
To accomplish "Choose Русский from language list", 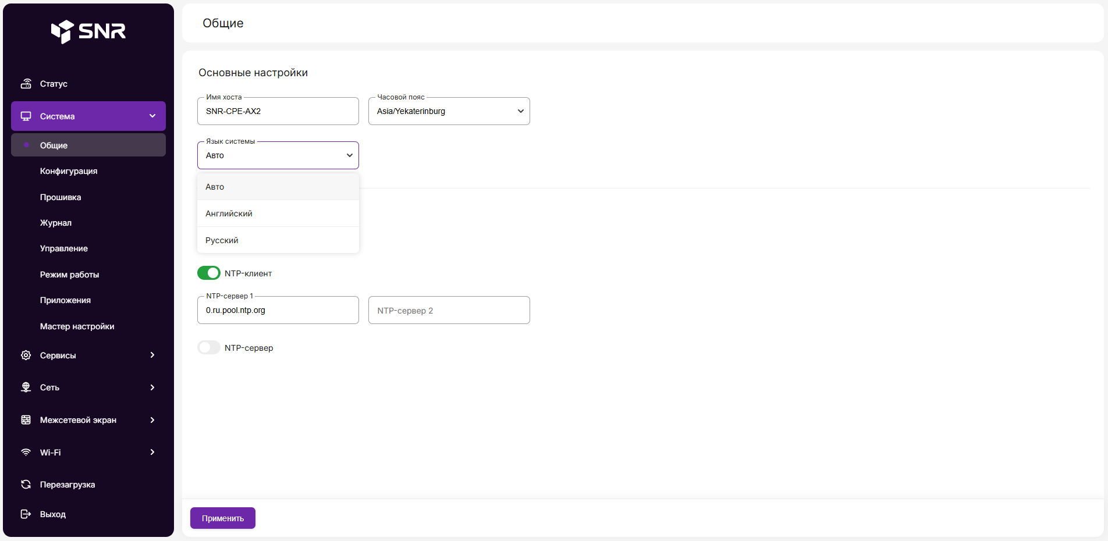I will point(222,240).
